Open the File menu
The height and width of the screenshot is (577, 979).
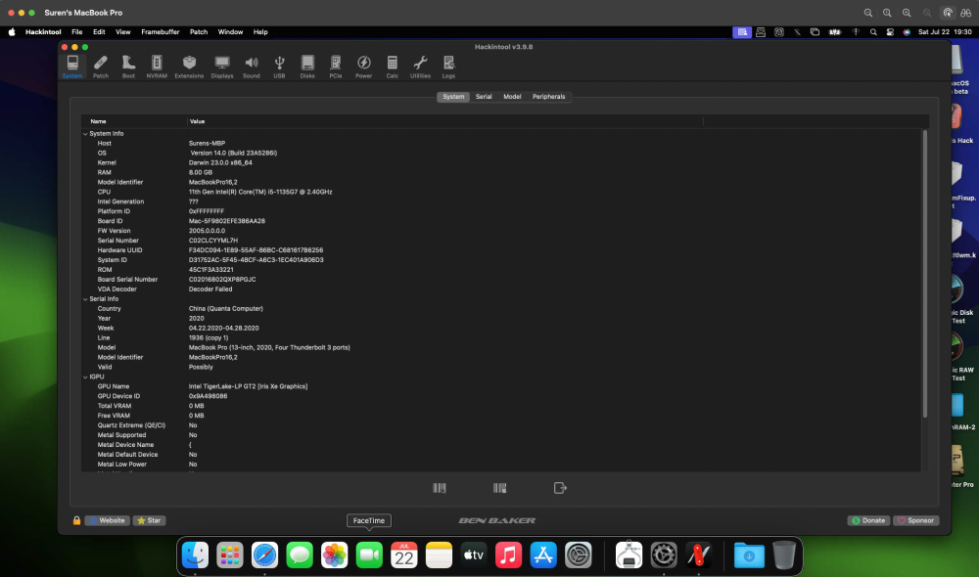point(76,32)
